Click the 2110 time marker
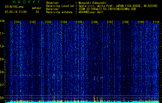Screen dimensions: 162x103 [156, 22]
